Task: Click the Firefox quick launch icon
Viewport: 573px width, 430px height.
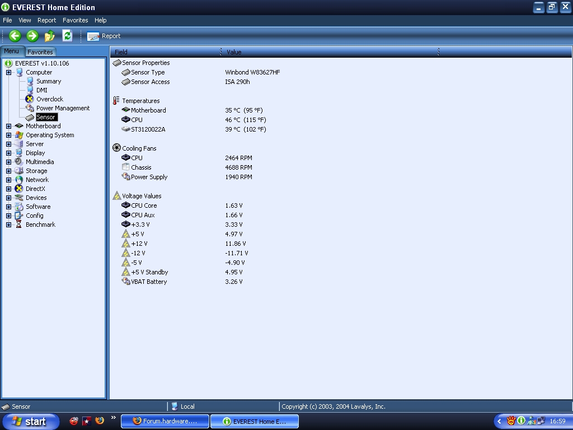Action: coord(100,421)
